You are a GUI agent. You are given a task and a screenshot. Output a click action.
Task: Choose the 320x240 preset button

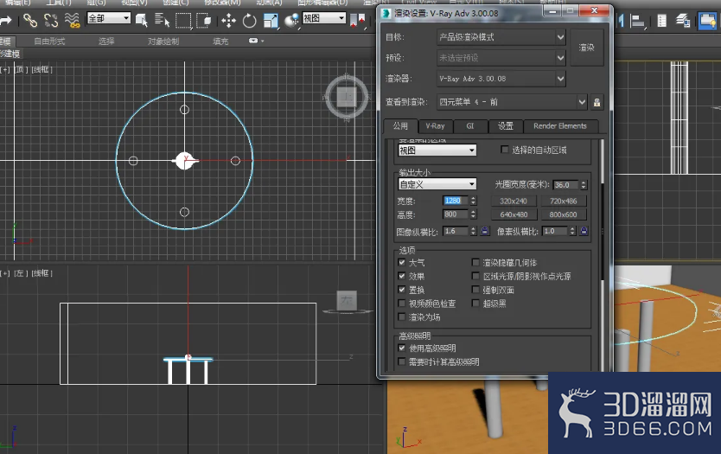[514, 201]
